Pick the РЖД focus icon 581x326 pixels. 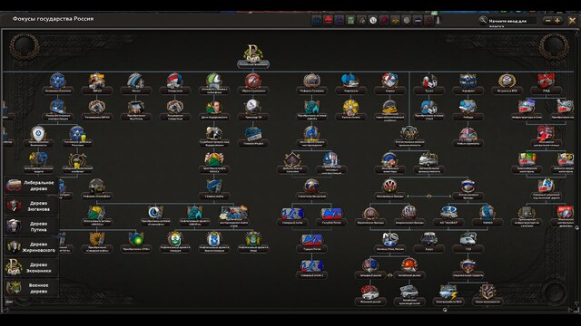(547, 81)
